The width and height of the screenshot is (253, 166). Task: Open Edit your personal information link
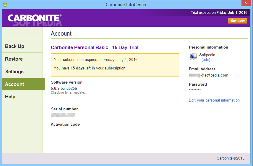(x=214, y=100)
